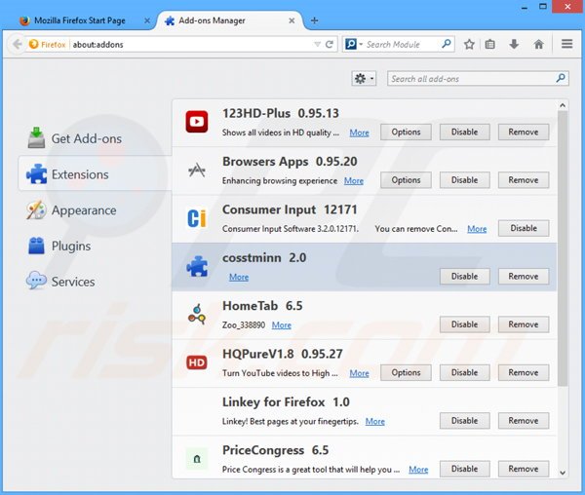Viewport: 585px width, 495px height.
Task: Click More link for HomeTab
Action: pyautogui.click(x=282, y=325)
